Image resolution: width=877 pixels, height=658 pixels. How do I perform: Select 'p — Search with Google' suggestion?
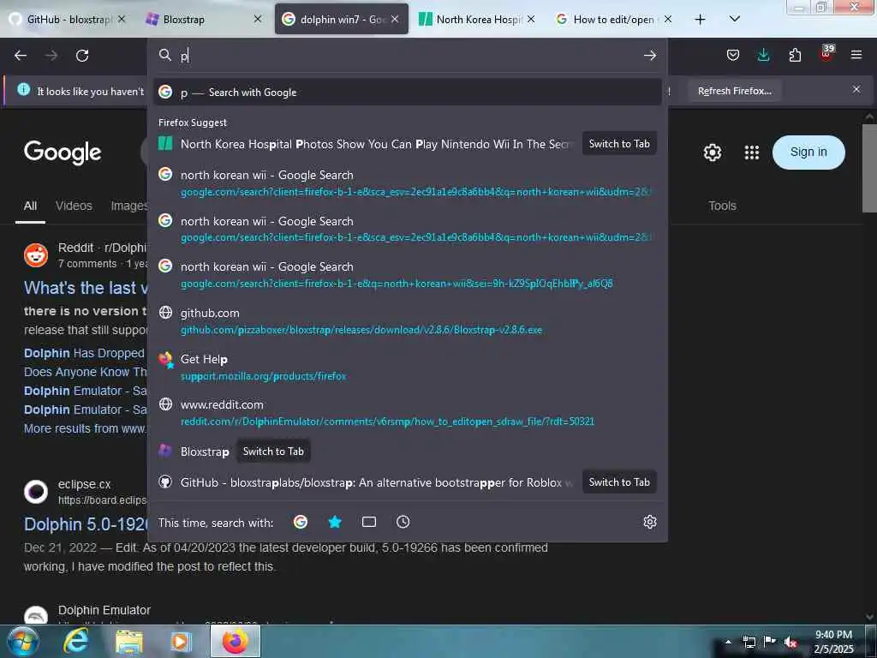coord(407,93)
